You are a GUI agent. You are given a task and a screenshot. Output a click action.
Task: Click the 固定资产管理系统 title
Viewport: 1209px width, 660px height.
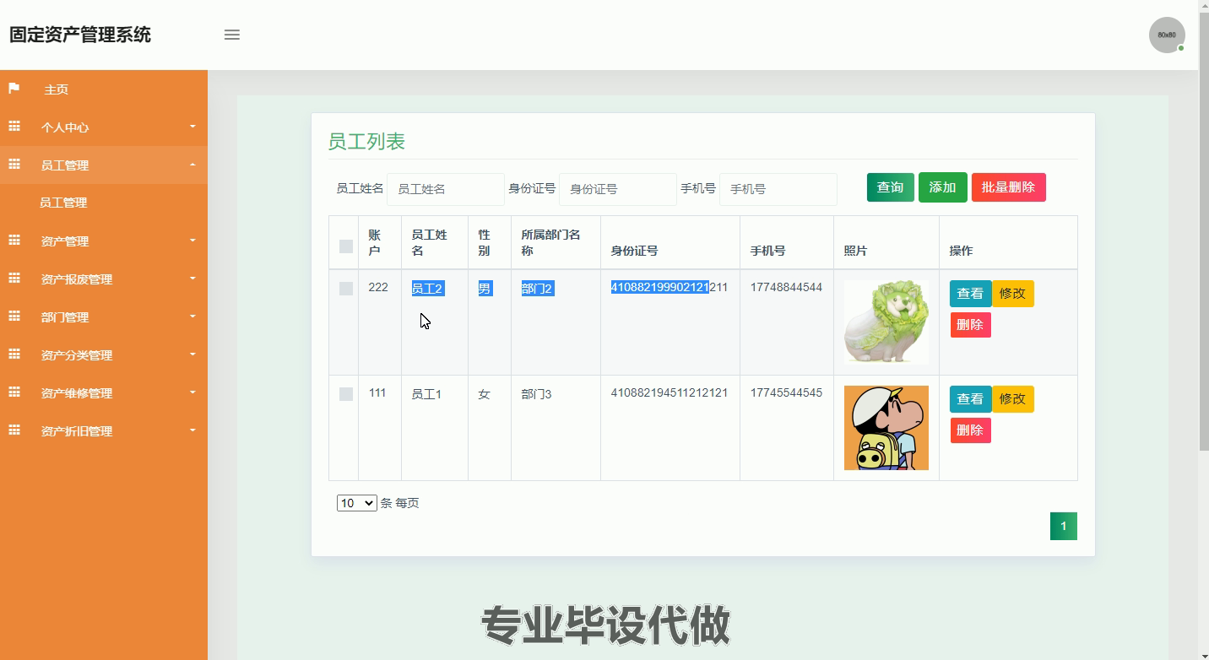[80, 35]
